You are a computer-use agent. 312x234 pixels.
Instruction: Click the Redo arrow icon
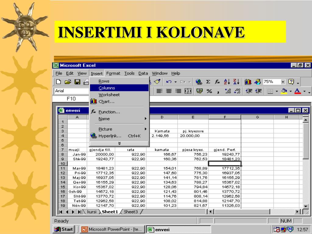(183, 82)
